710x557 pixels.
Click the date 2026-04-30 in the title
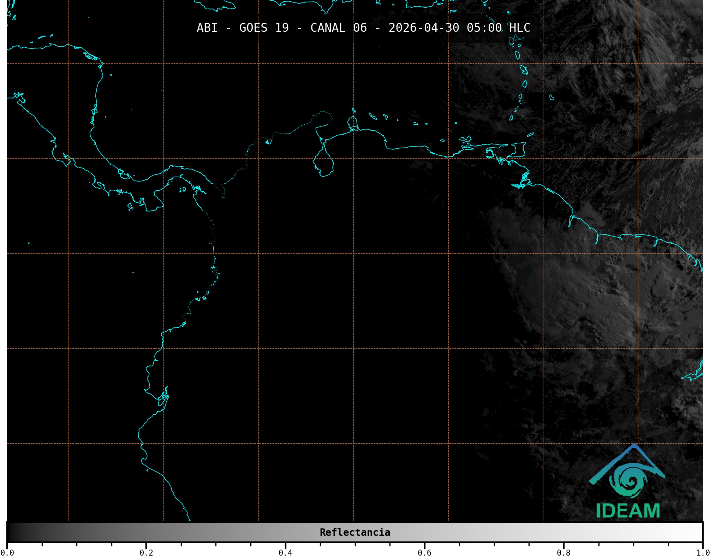(424, 28)
